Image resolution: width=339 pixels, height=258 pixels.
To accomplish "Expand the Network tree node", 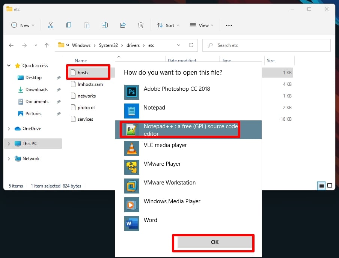I will (9, 159).
